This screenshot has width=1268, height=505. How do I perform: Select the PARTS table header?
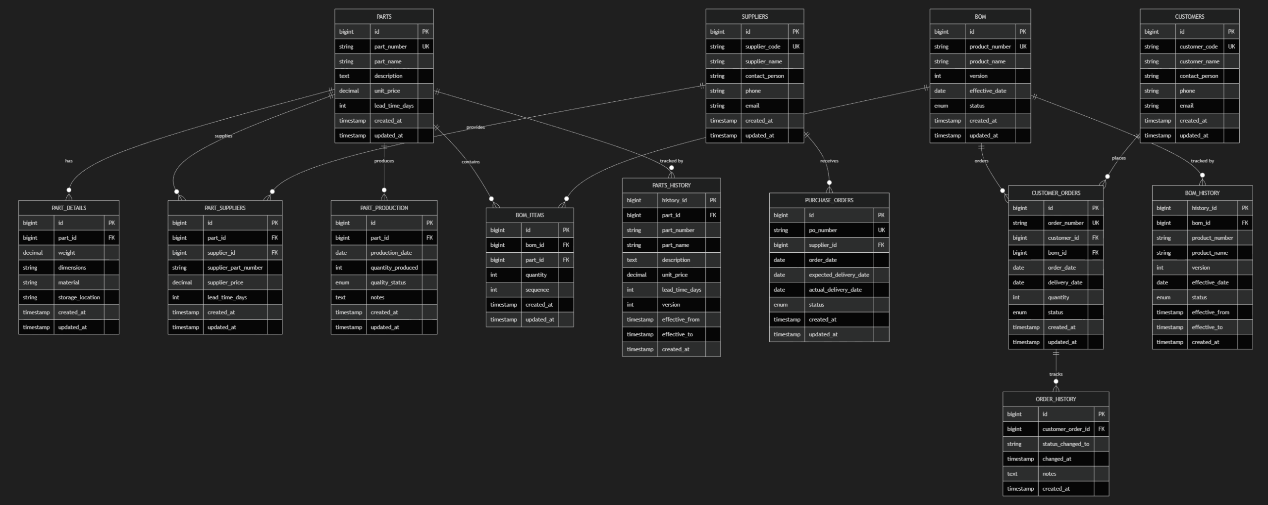tap(384, 16)
